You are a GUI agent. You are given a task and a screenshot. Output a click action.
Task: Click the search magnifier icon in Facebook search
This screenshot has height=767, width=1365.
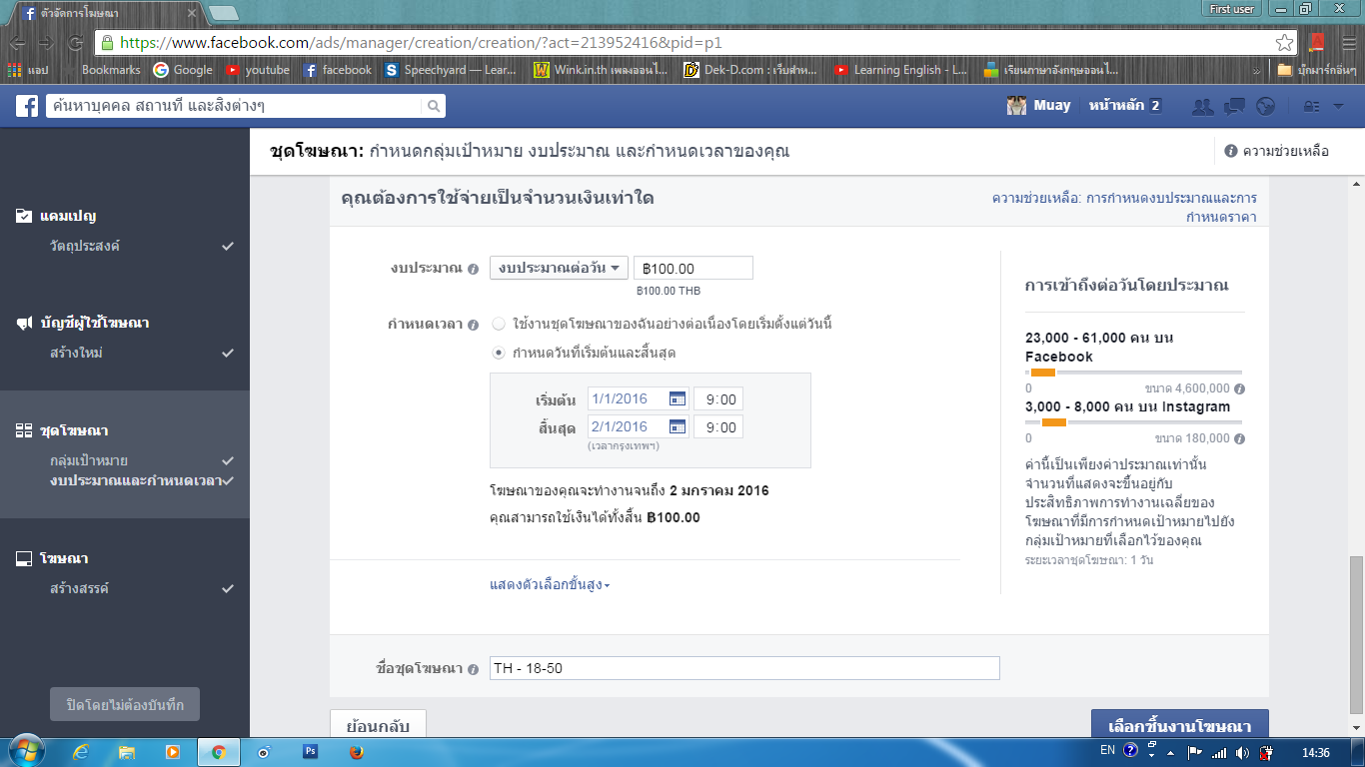(x=434, y=106)
